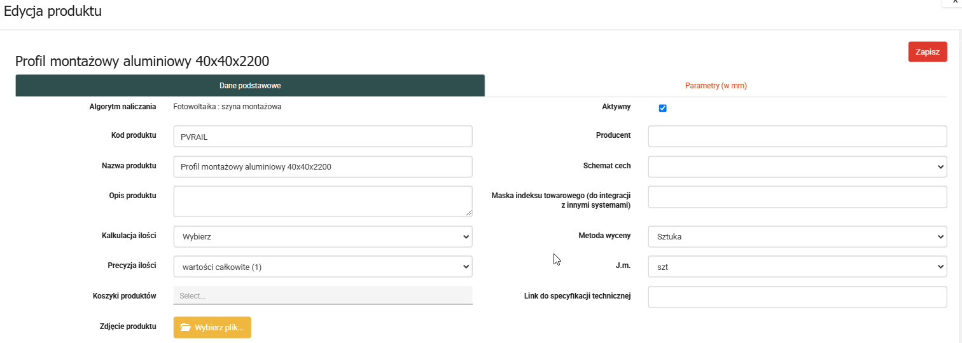Open the Precyzja ilości dropdown
The height and width of the screenshot is (343, 962).
coord(323,267)
